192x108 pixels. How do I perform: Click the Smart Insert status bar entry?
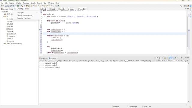click(x=133, y=106)
